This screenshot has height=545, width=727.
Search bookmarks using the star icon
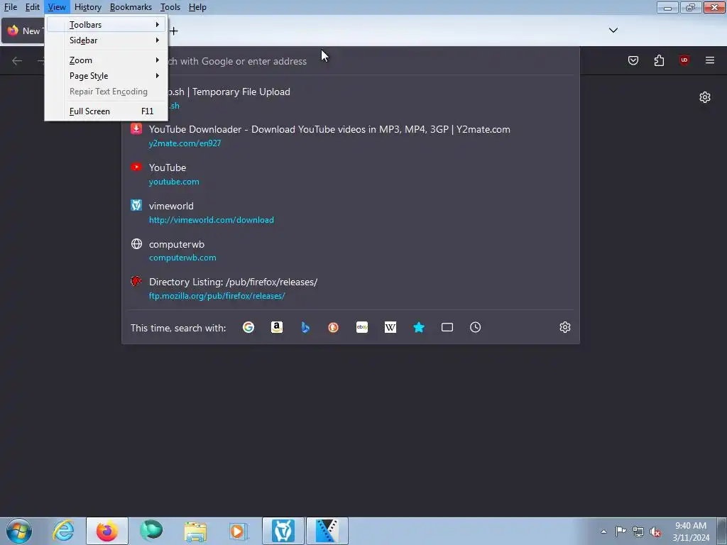pos(419,327)
